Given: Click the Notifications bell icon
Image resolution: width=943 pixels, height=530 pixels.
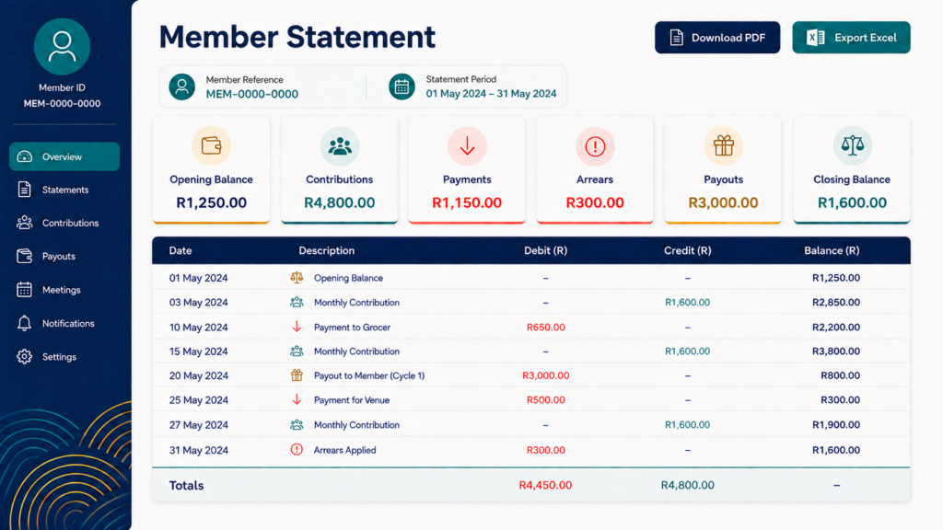Looking at the screenshot, I should (24, 323).
